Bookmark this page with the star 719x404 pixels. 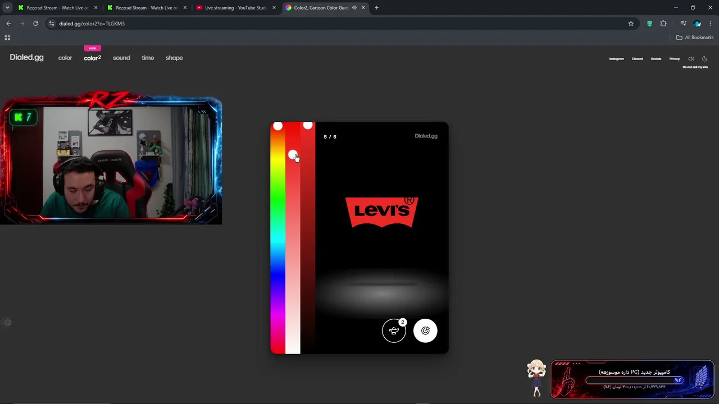click(631, 24)
